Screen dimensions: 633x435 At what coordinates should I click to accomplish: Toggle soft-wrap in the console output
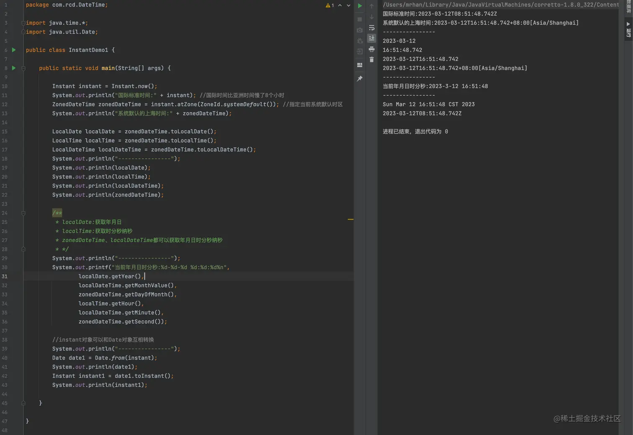(x=371, y=28)
